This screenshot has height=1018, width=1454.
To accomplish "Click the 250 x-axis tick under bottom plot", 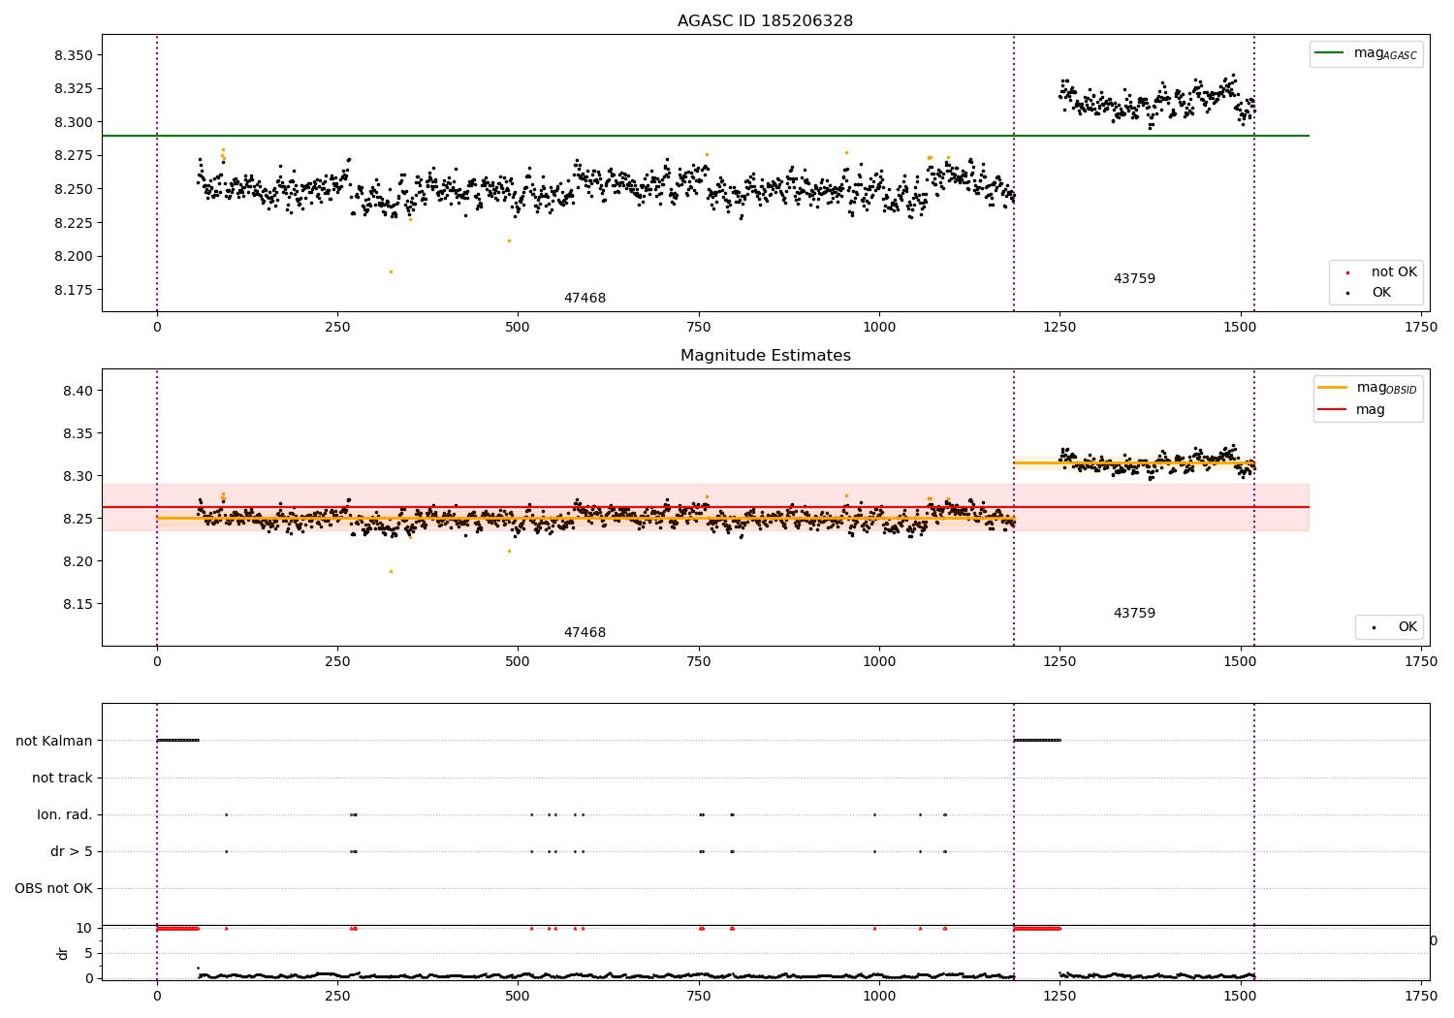I will point(337,996).
